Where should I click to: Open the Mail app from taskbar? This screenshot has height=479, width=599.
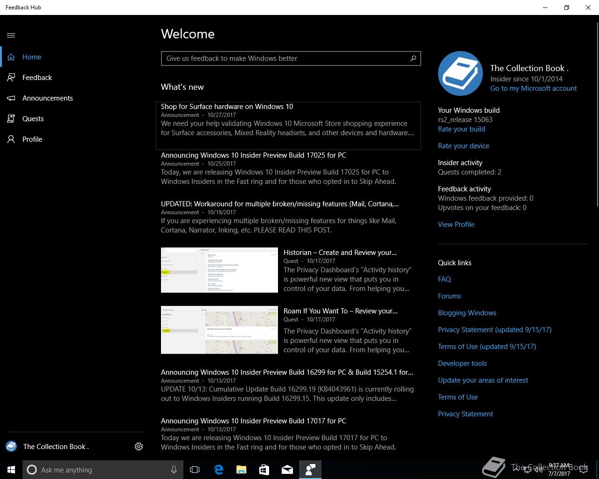tap(287, 470)
